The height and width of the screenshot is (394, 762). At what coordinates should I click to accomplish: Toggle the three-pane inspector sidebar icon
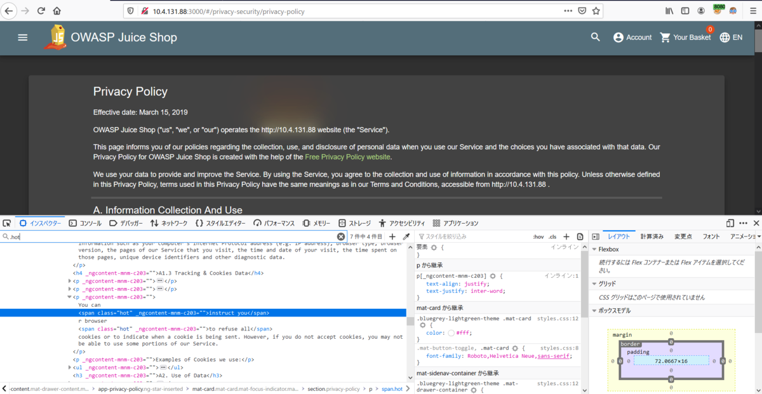pos(595,236)
